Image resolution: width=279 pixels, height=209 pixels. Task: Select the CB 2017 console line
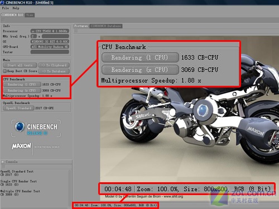point(9,174)
